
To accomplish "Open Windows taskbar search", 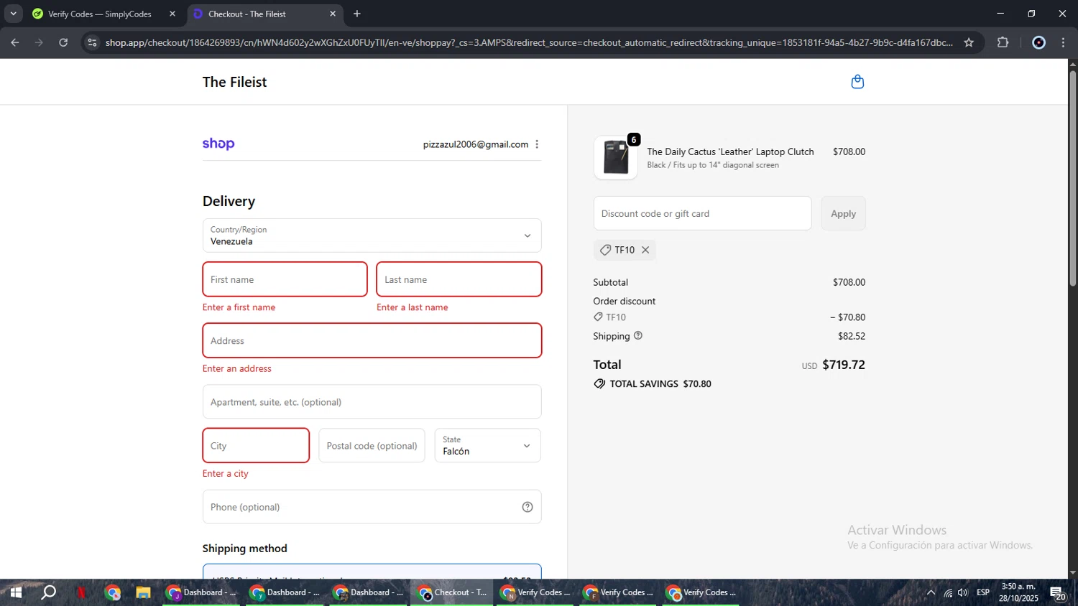I will (48, 592).
